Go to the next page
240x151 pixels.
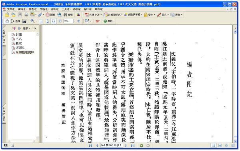click(x=126, y=145)
